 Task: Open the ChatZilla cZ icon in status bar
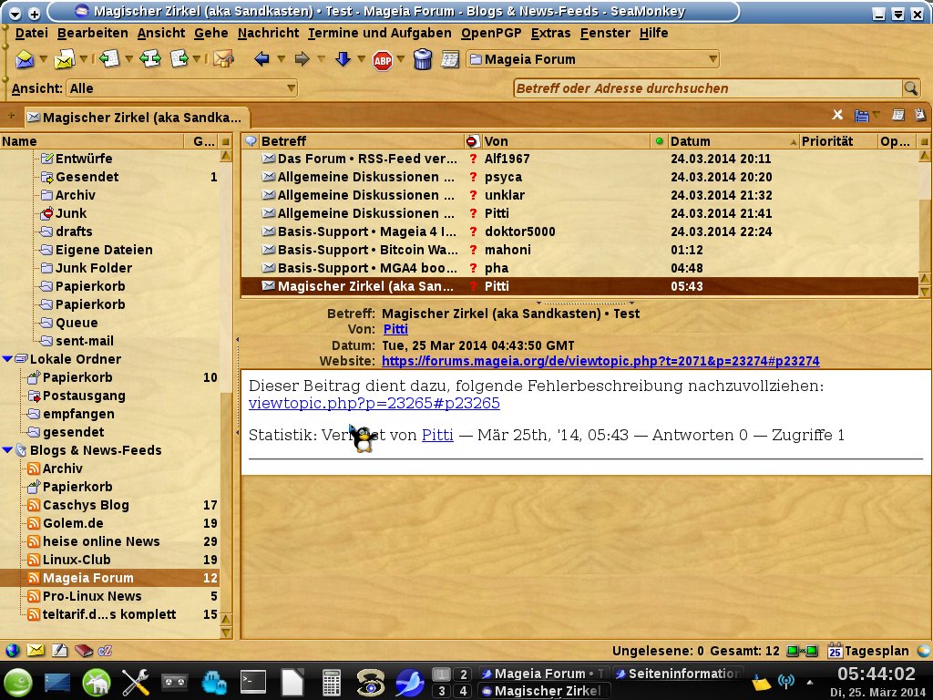[106, 651]
